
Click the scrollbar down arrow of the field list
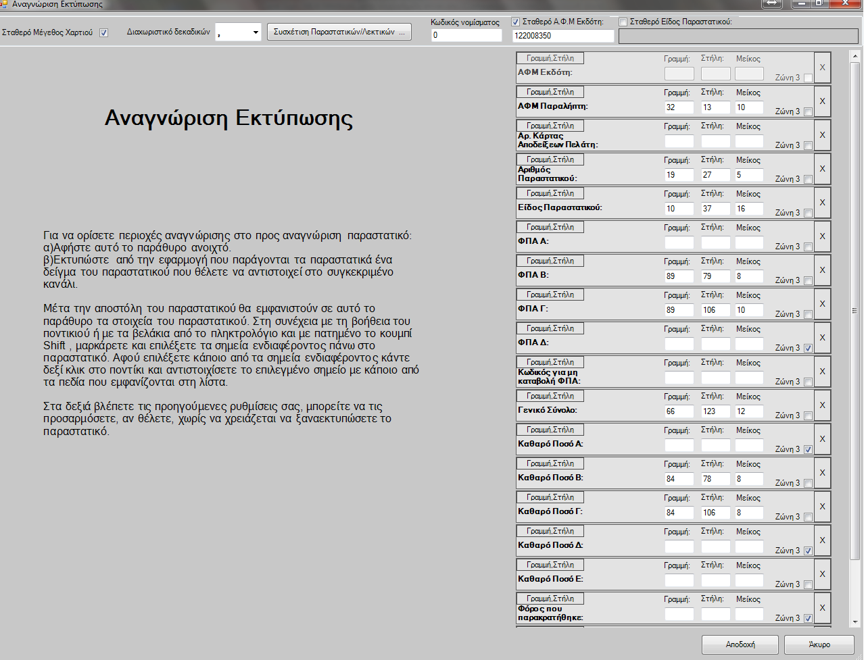click(855, 621)
